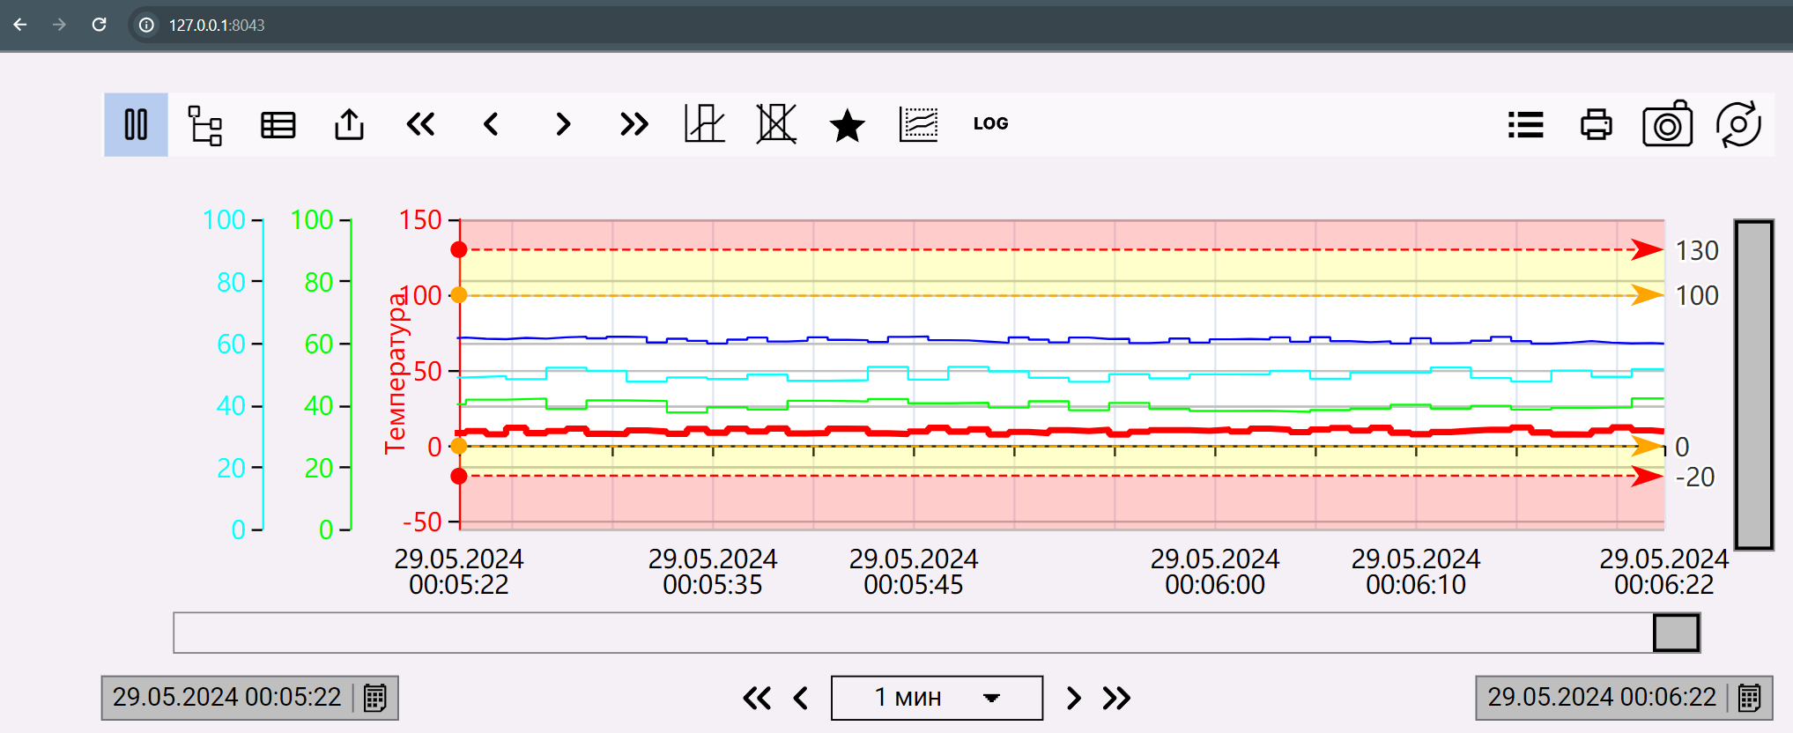Screen dimensions: 1793x733
Task: Step forward with bottom right arrow
Action: (x=1073, y=698)
